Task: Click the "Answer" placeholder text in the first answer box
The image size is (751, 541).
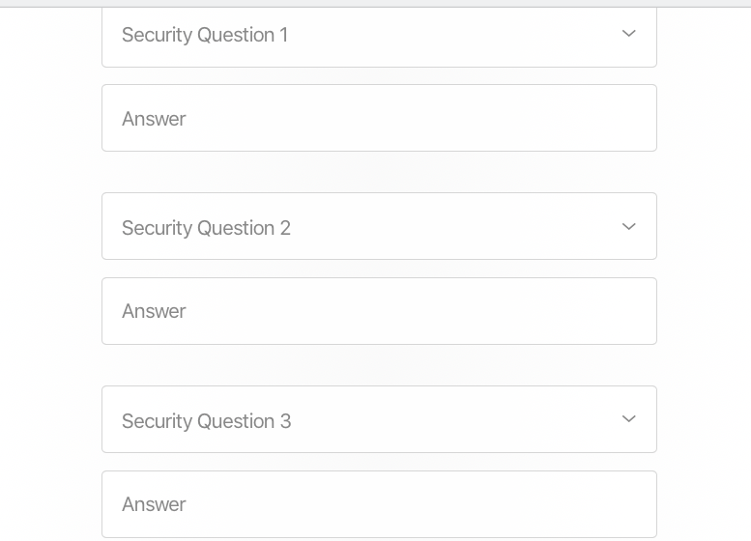Action: 154,119
